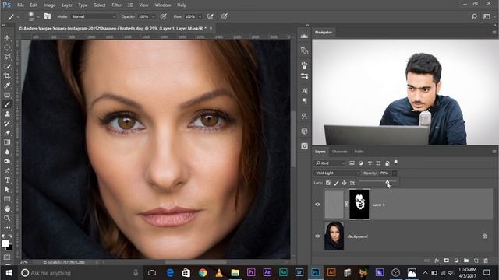Image resolution: width=499 pixels, height=280 pixels.
Task: Toggle the brush panel button
Action: [x=48, y=16]
